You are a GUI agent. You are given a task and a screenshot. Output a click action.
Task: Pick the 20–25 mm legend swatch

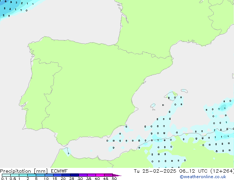pos(66,175)
